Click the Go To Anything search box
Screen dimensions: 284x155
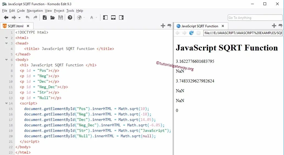pos(255,18)
